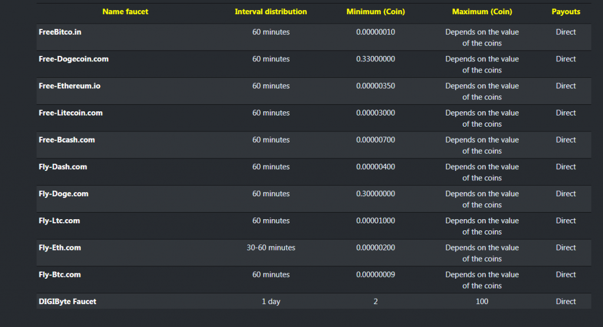The height and width of the screenshot is (327, 603).
Task: Select the 30-60 minutes interval cell
Action: pos(271,247)
